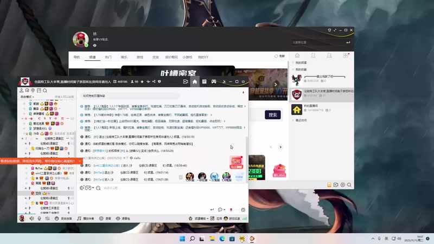434x244 pixels.
Task: Click the share icon in channel title bar
Action: [x=154, y=82]
